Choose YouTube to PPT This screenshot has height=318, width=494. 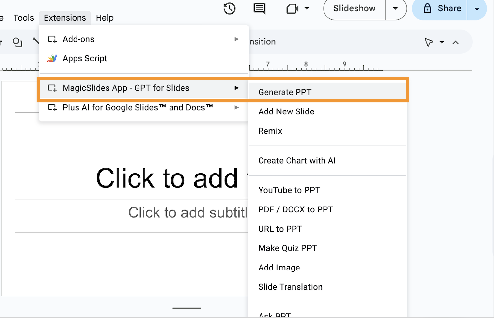pyautogui.click(x=327, y=190)
